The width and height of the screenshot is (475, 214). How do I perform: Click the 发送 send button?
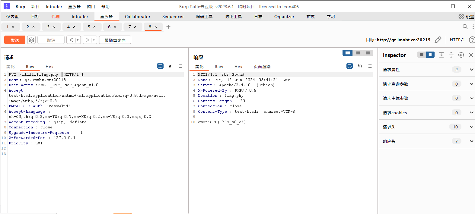click(x=15, y=40)
